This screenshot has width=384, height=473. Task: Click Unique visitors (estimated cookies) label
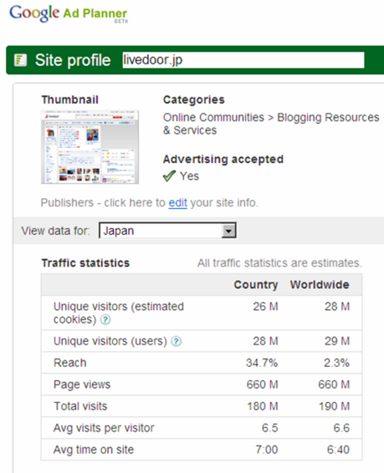pos(119,313)
